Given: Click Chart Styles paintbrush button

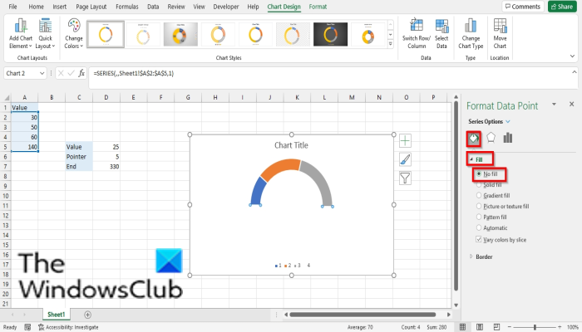Looking at the screenshot, I should (405, 159).
